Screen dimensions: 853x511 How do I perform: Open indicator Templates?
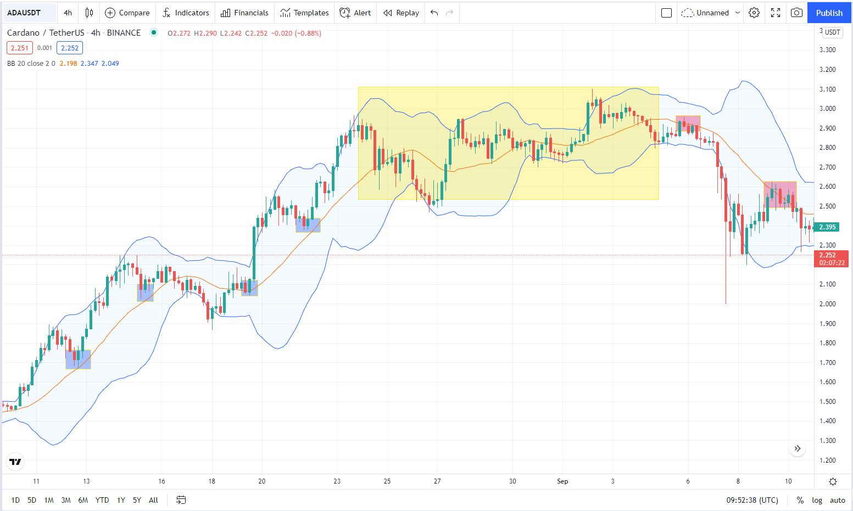point(304,13)
